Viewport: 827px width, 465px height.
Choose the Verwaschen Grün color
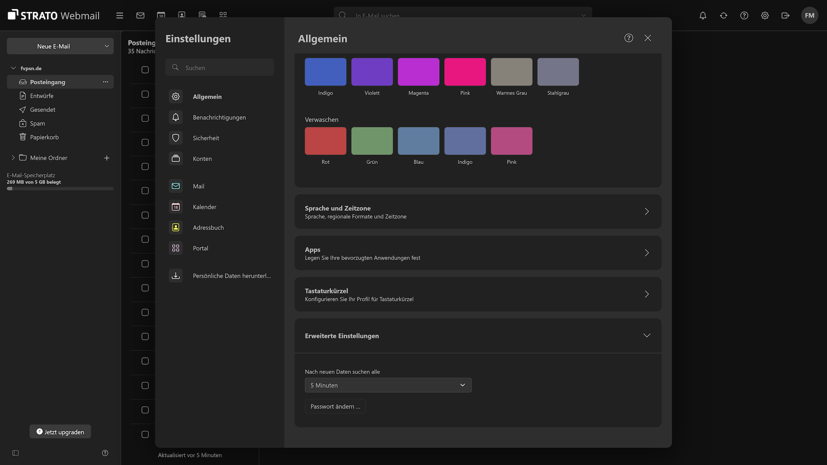[x=372, y=141]
